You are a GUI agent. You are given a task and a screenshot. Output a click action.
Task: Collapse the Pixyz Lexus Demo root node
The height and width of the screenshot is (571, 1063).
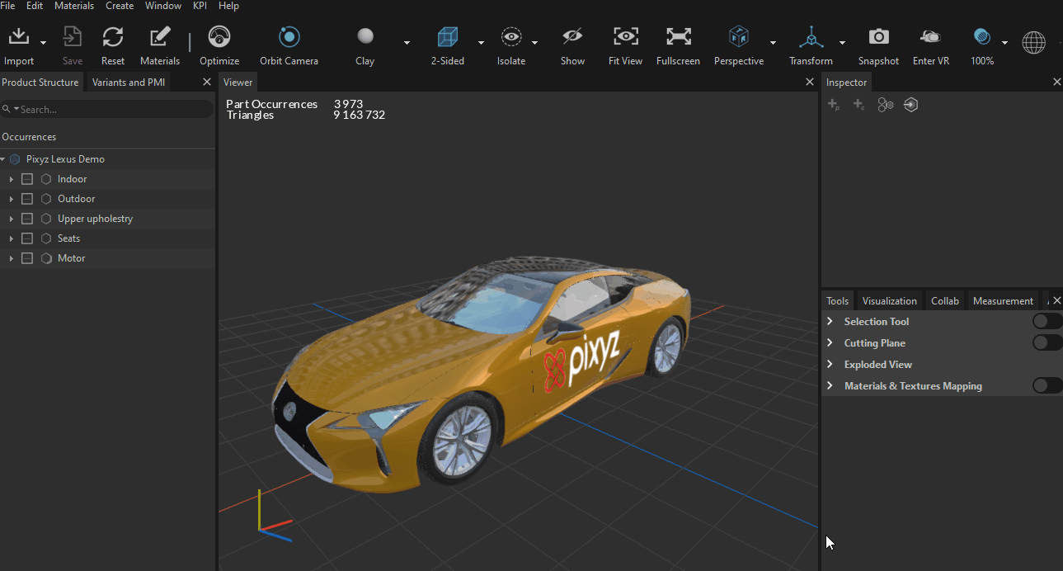coord(3,159)
